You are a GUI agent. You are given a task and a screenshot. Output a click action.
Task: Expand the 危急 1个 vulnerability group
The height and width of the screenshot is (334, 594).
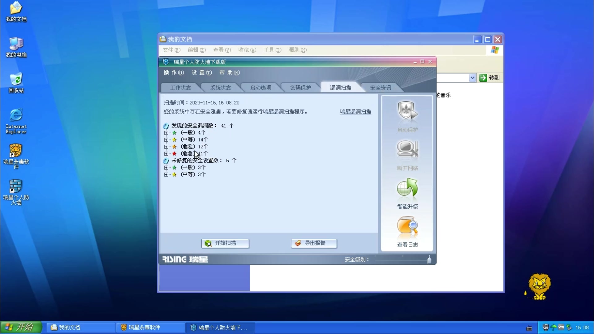pyautogui.click(x=166, y=153)
